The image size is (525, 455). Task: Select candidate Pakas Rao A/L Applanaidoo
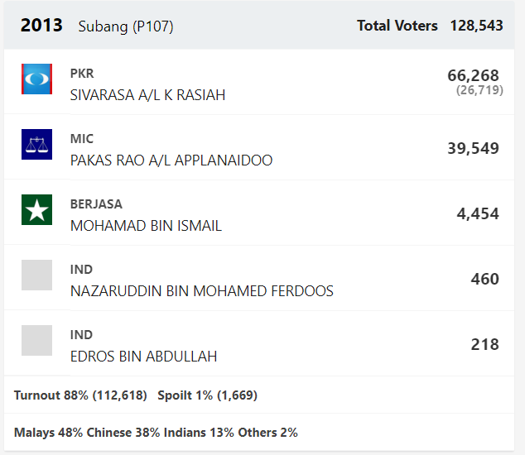171,160
